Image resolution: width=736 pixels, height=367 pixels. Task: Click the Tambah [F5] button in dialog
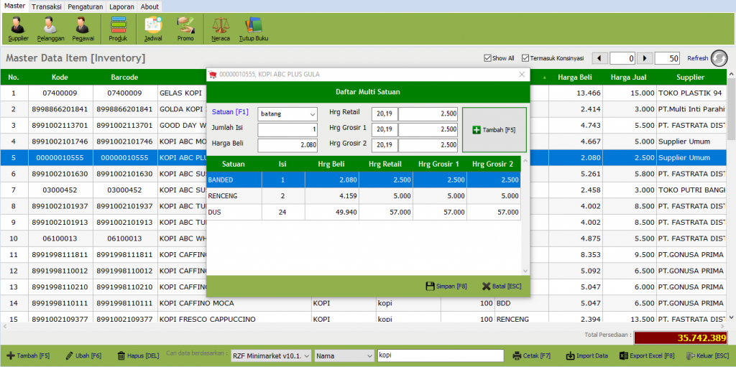click(x=494, y=130)
